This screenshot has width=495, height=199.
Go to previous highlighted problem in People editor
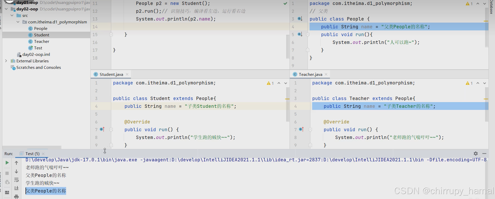(478, 4)
